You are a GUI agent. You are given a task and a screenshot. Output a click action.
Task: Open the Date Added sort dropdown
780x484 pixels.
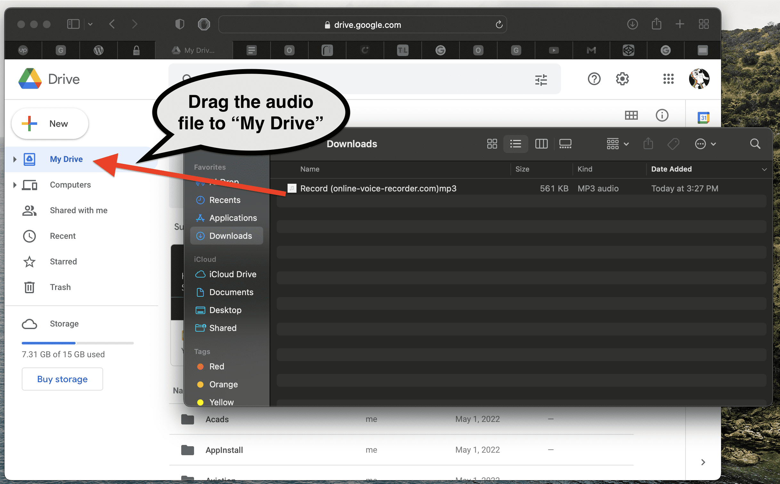pyautogui.click(x=765, y=169)
